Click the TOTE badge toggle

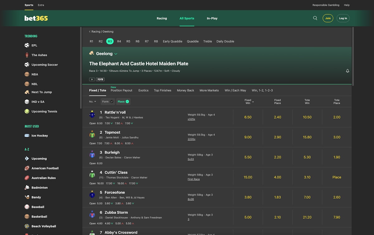[100, 79]
